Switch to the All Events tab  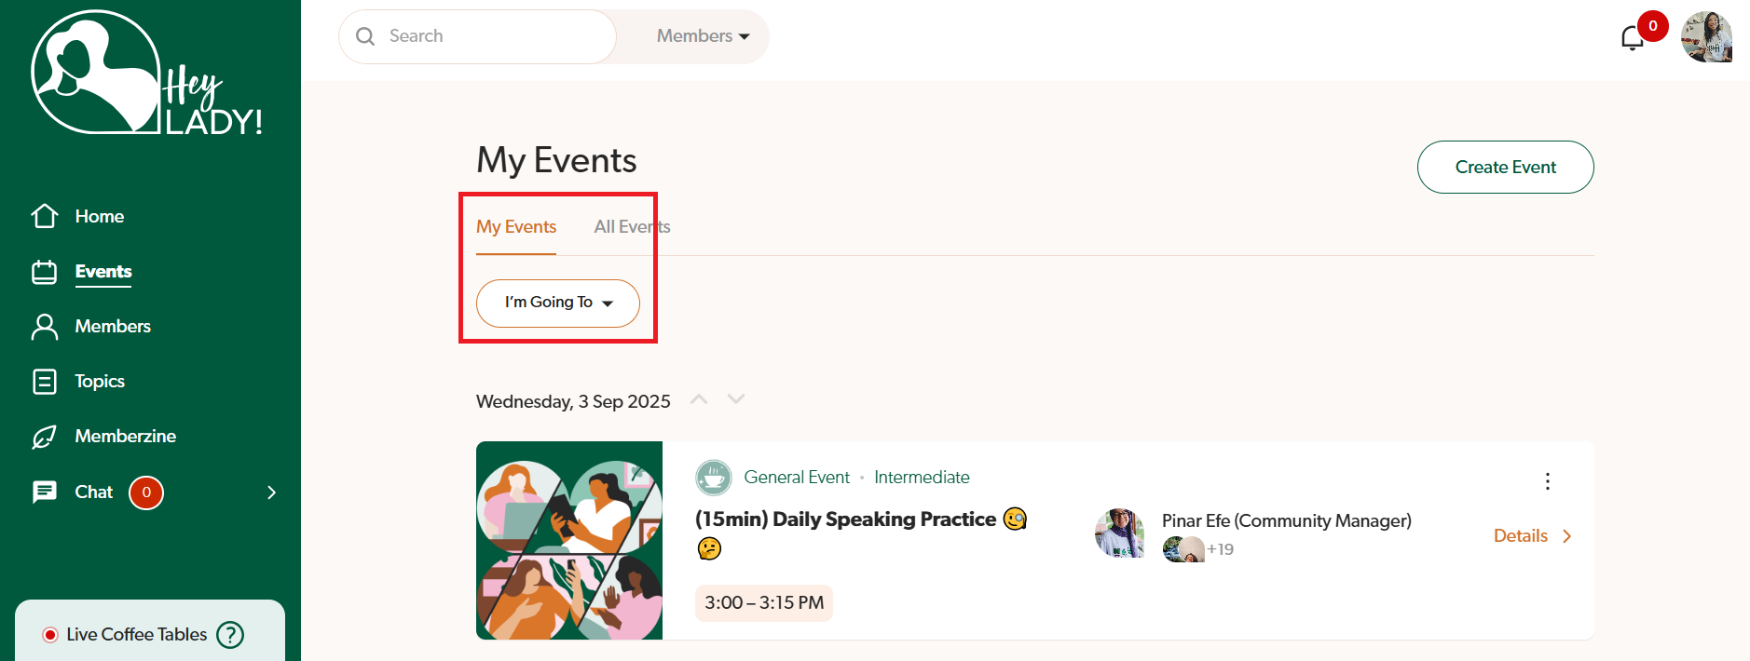coord(632,227)
